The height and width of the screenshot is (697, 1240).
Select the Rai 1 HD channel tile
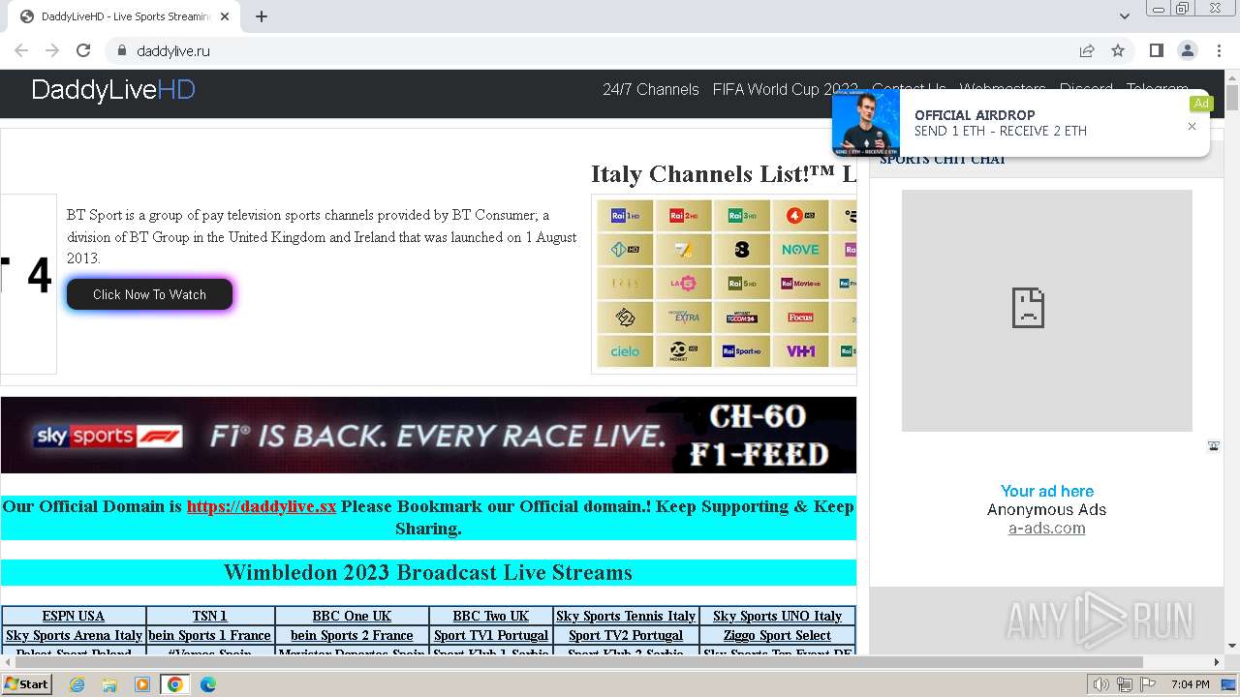coord(625,216)
